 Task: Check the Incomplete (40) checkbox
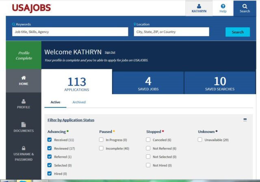101,148
